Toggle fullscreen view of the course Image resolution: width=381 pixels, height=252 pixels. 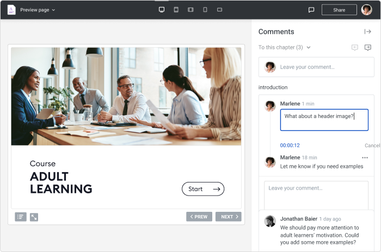34,217
